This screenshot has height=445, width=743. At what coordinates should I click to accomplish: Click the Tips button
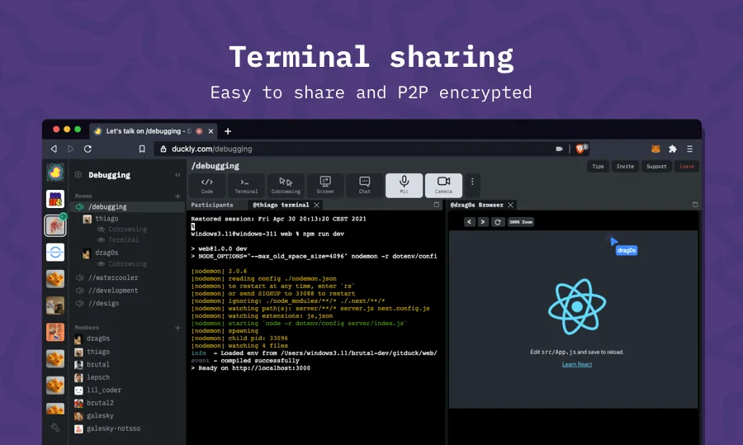598,166
